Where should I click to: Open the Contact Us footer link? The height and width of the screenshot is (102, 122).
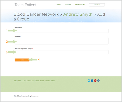[30, 81]
